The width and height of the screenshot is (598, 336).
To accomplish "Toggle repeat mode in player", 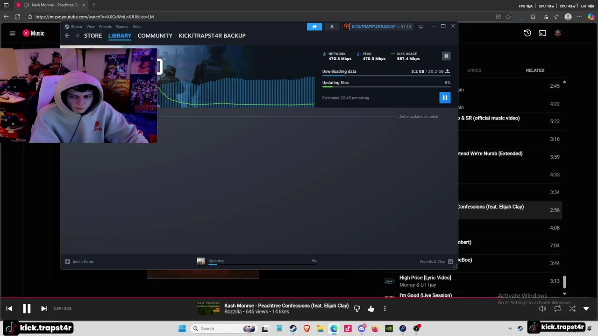I will click(x=557, y=308).
